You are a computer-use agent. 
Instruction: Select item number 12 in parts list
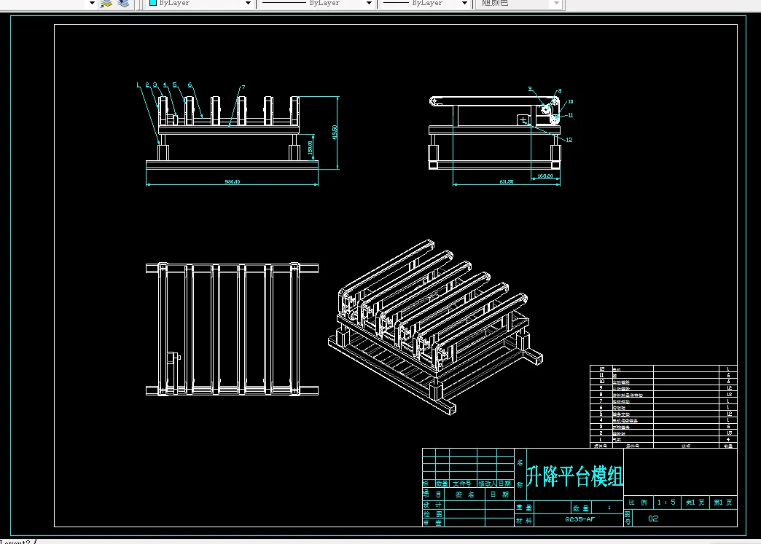tap(602, 369)
